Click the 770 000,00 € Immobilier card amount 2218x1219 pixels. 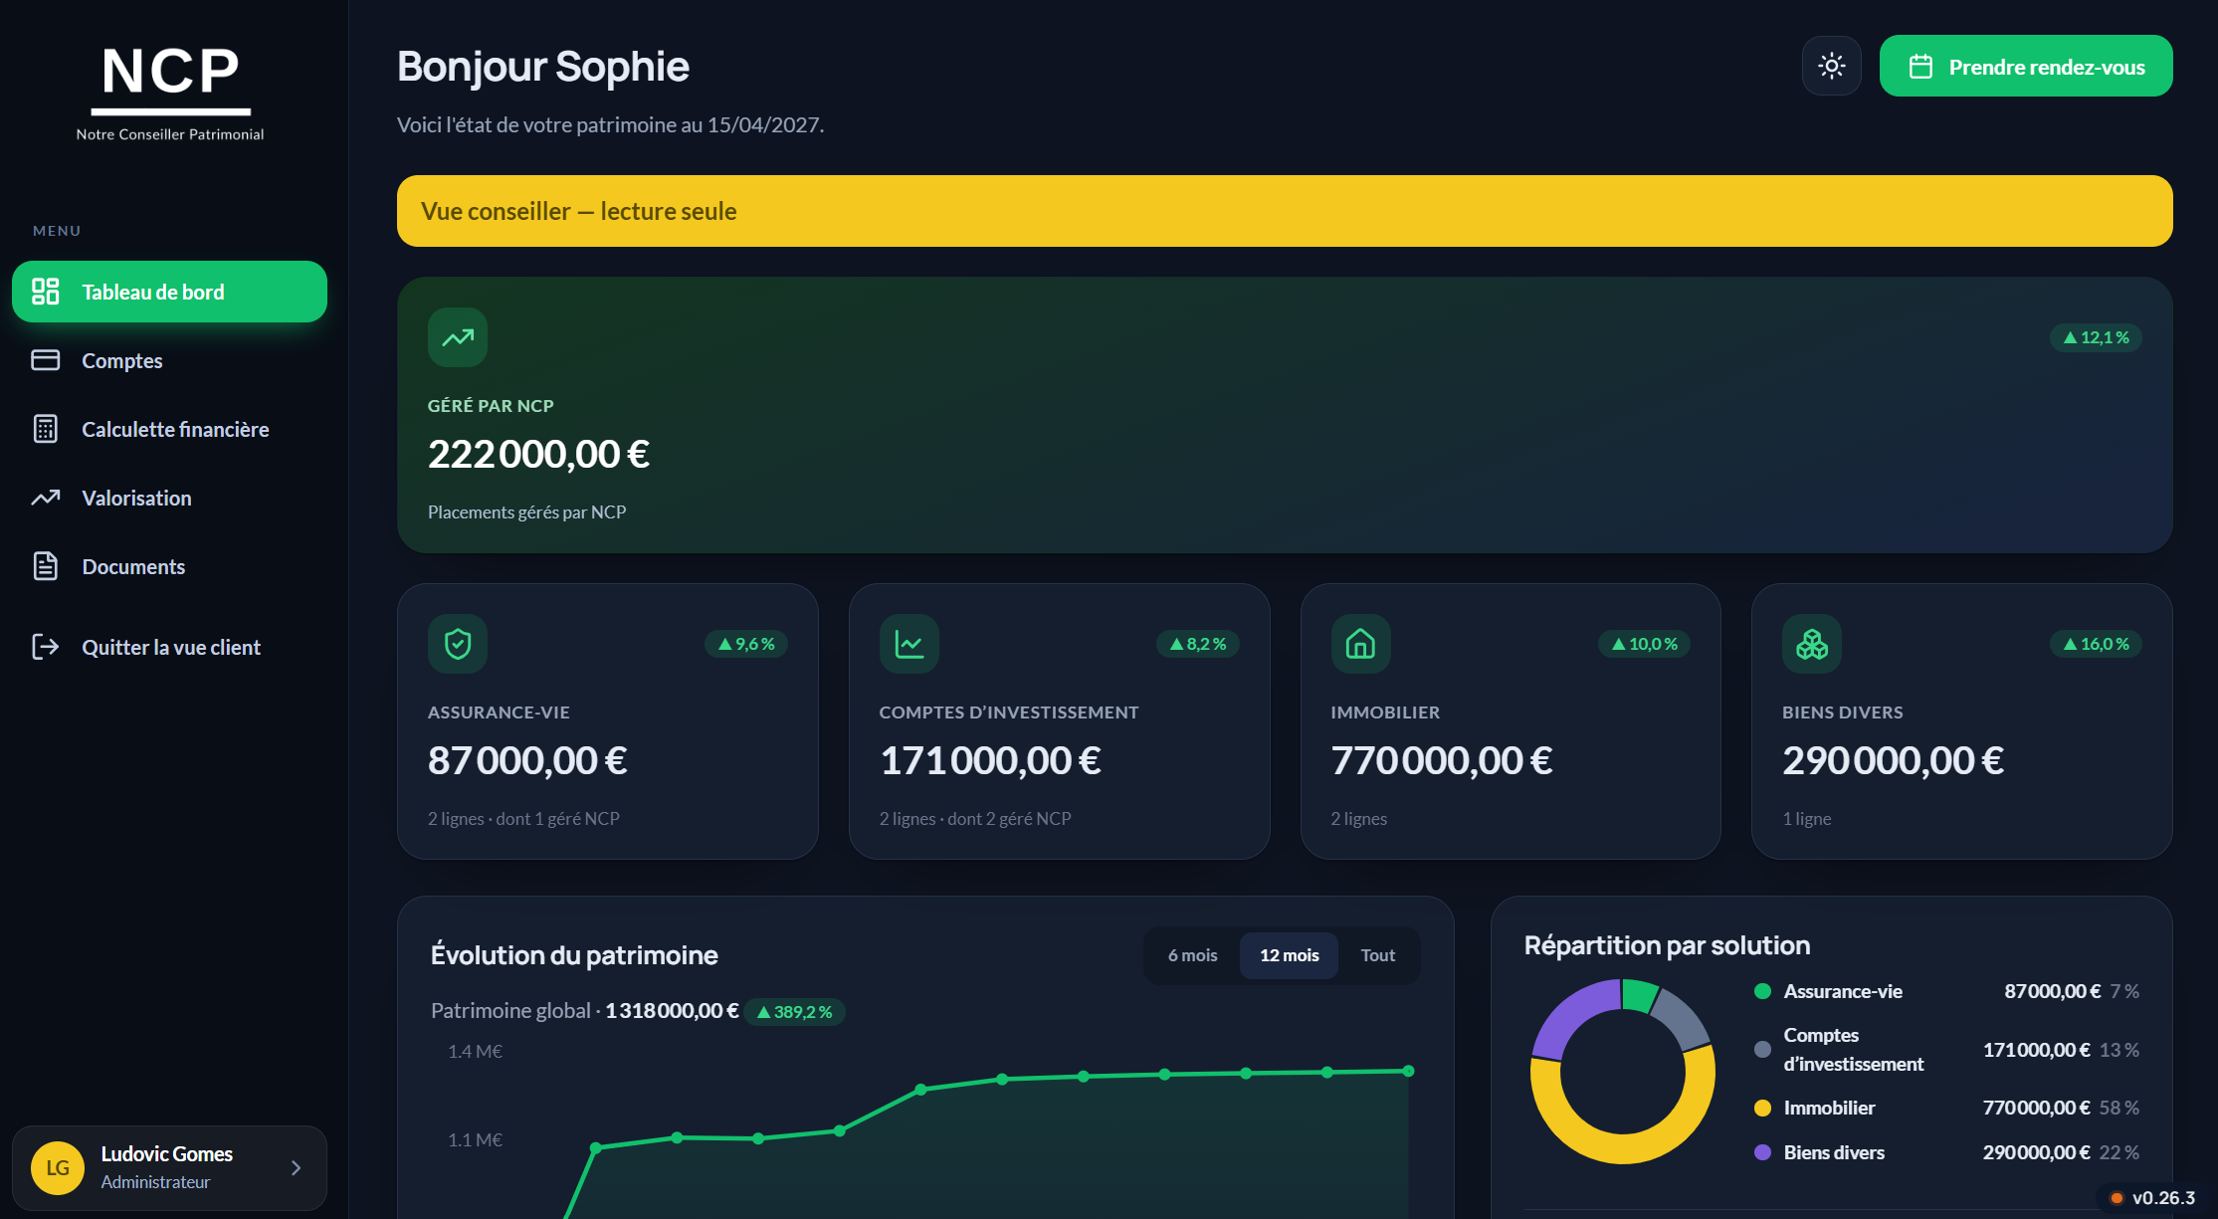pyautogui.click(x=1442, y=760)
